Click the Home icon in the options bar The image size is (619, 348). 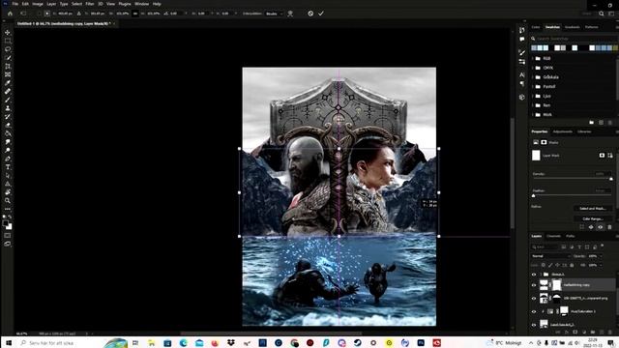click(10, 14)
